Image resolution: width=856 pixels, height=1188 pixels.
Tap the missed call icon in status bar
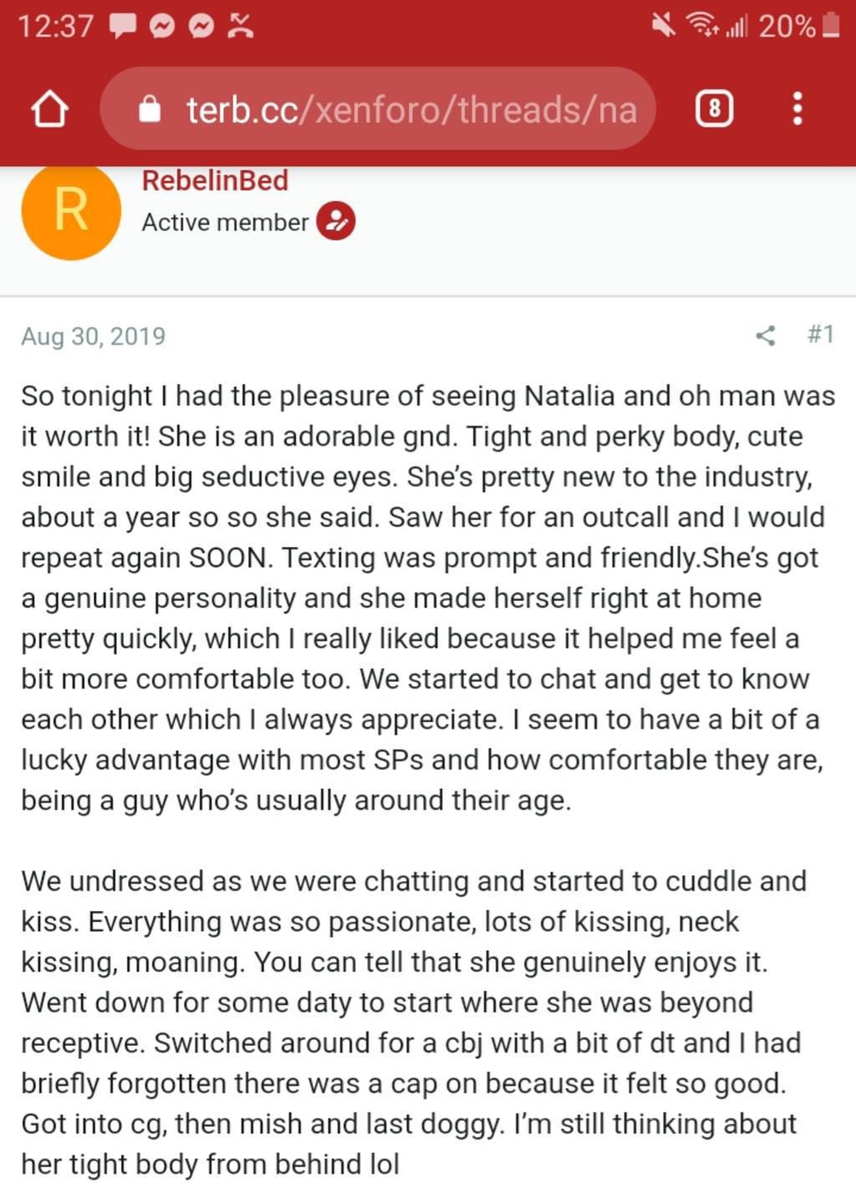pos(241,27)
